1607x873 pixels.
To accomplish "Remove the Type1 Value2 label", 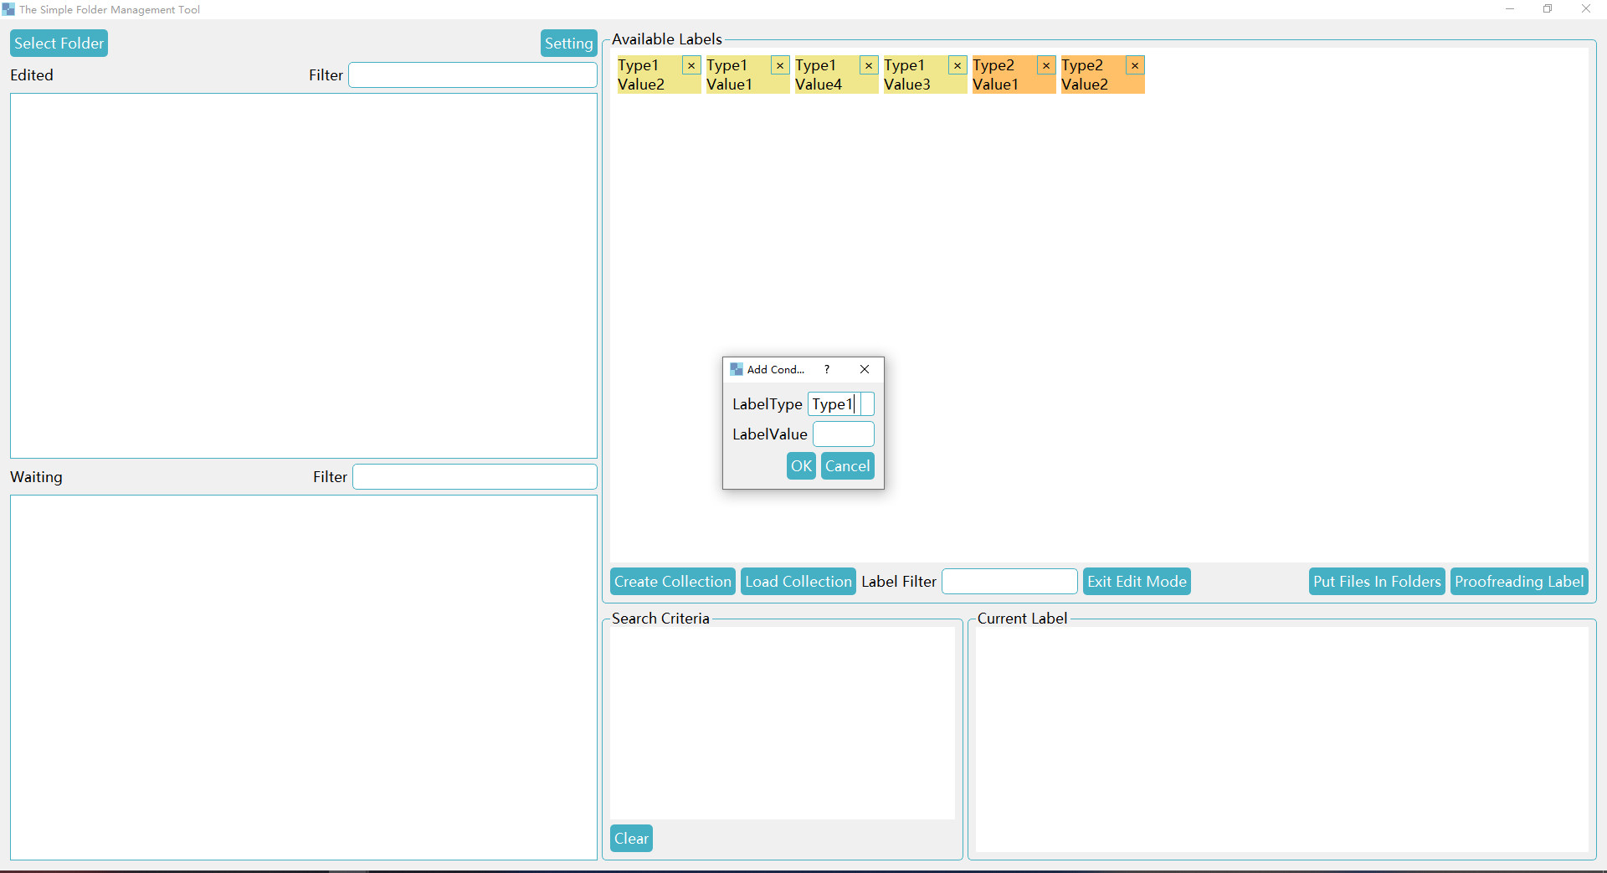I will pyautogui.click(x=691, y=65).
